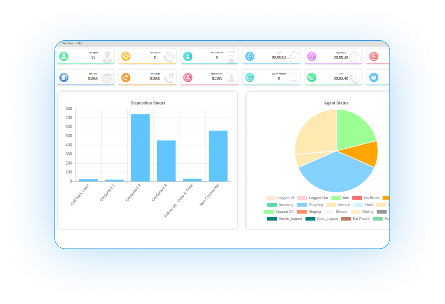Click the Disposition Status chart title
This screenshot has width=445, height=304.
pyautogui.click(x=148, y=103)
